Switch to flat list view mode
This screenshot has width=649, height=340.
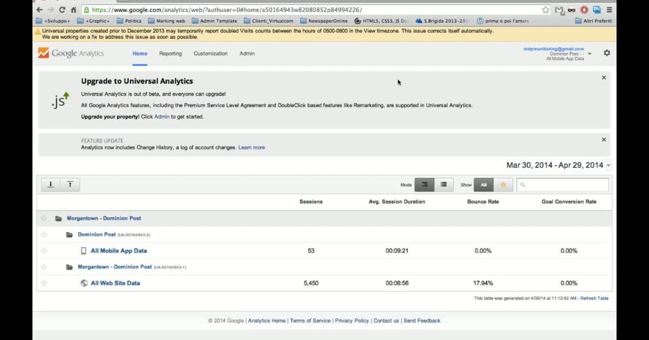[x=443, y=185]
